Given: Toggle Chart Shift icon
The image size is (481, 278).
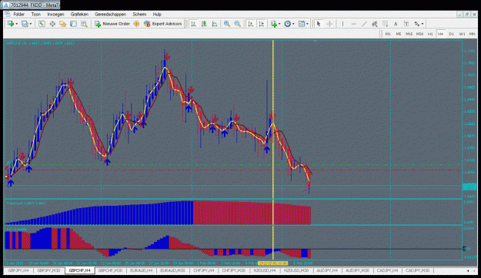Looking at the screenshot, I should coord(262,24).
